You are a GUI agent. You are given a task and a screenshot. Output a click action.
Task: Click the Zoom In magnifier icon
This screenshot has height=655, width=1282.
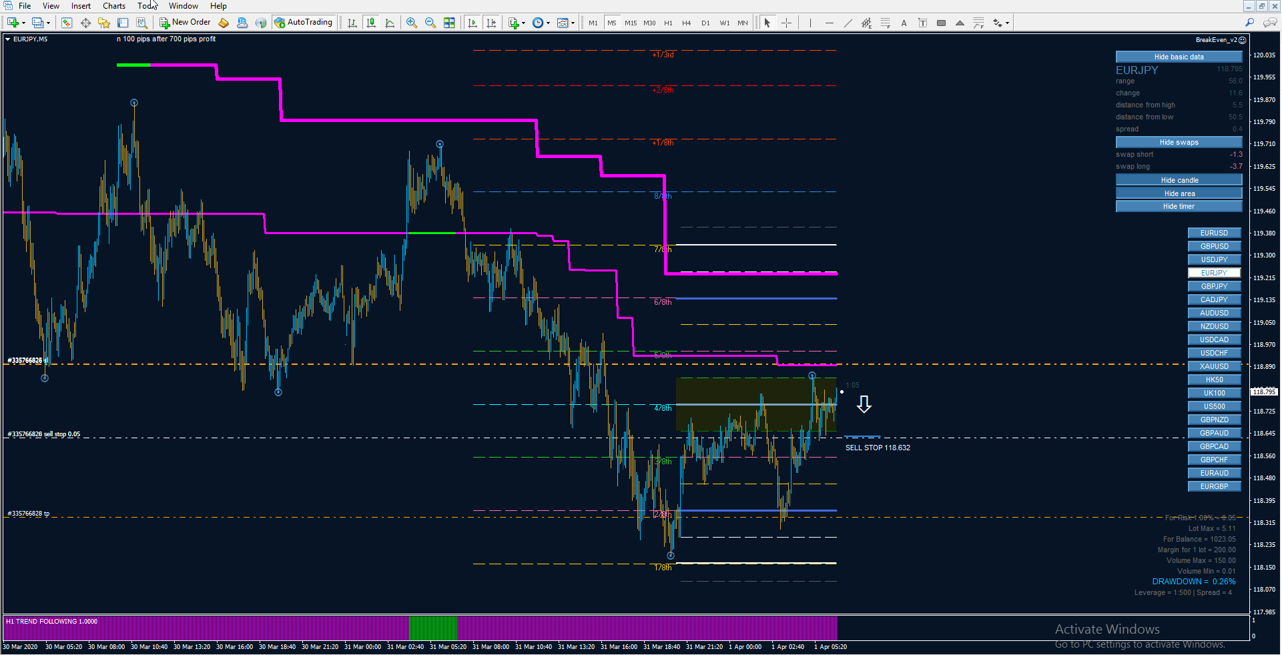click(412, 23)
